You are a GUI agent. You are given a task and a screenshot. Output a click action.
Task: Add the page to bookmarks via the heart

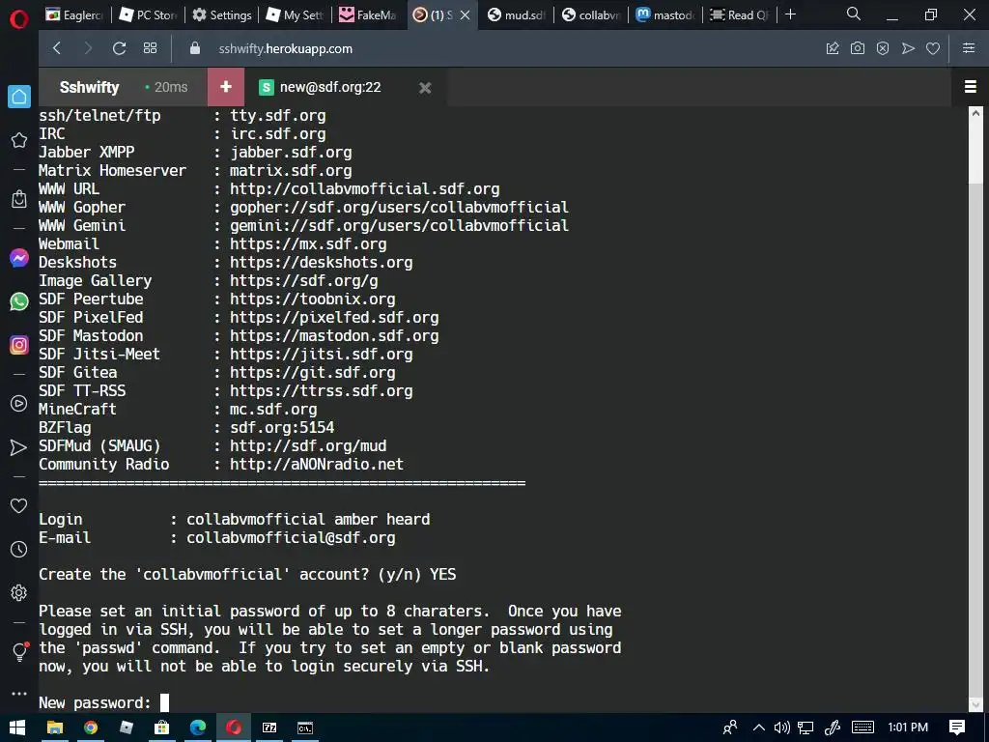[933, 48]
